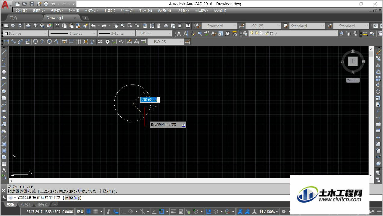Toggle object snap in status bar
This screenshot has width=383, height=216.
(x=162, y=211)
